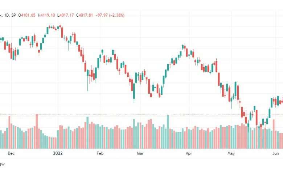Click the "Feb" month label on the time axis
This screenshot has width=283, height=170.
(x=100, y=153)
